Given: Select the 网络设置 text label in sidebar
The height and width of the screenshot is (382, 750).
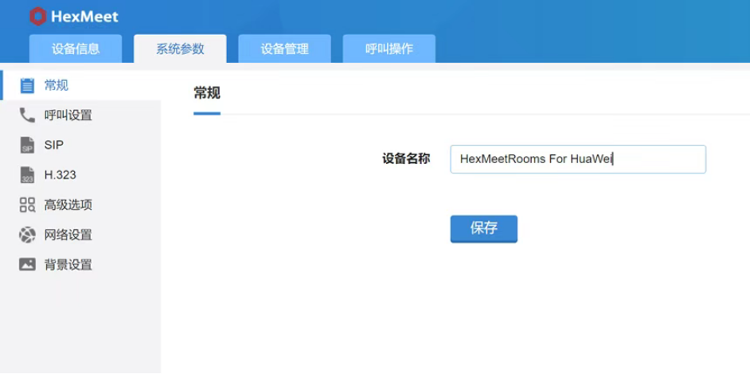Looking at the screenshot, I should tap(68, 235).
